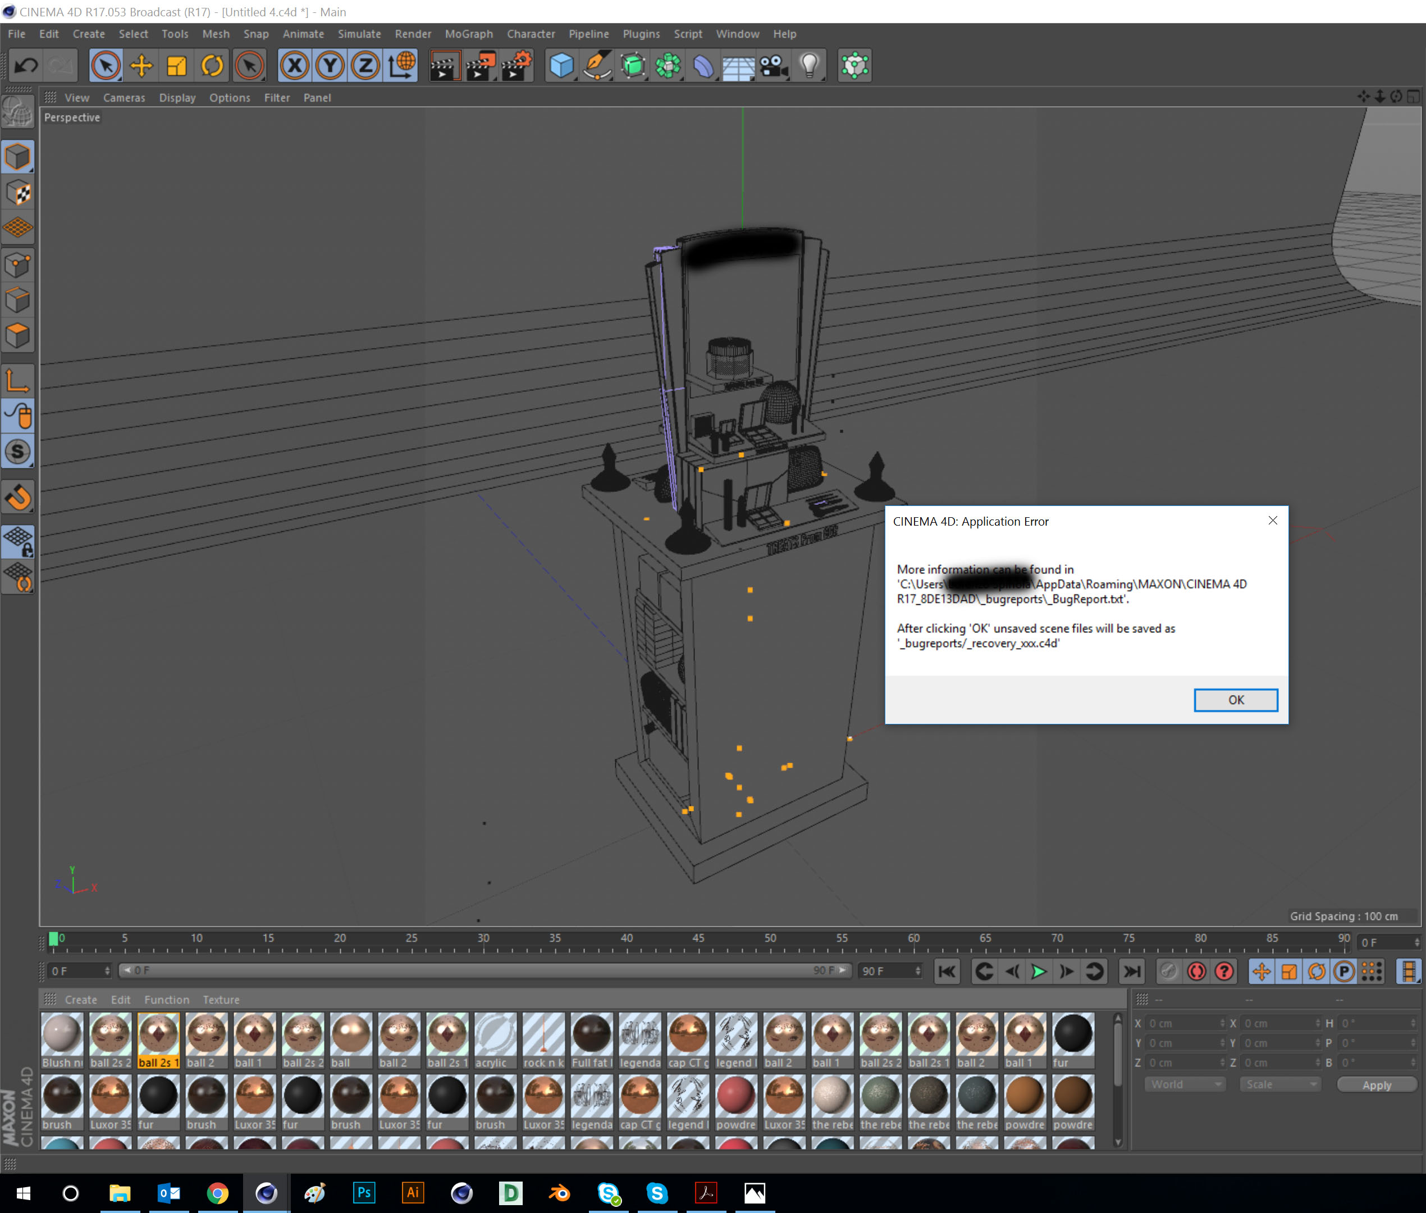Open the World coordinate dropdown
The image size is (1426, 1213).
point(1185,1084)
